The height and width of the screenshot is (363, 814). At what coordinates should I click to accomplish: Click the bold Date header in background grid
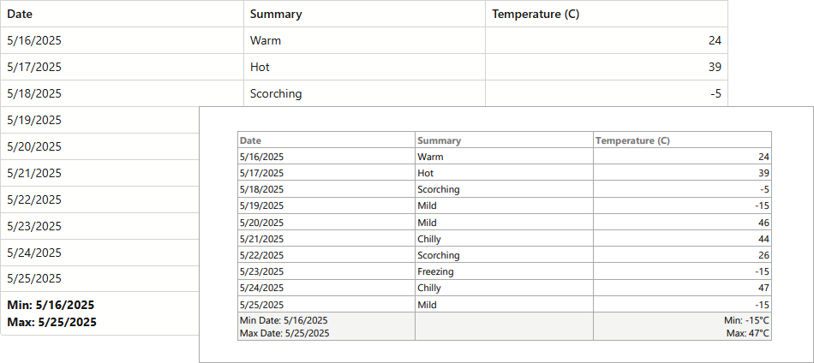(x=21, y=14)
